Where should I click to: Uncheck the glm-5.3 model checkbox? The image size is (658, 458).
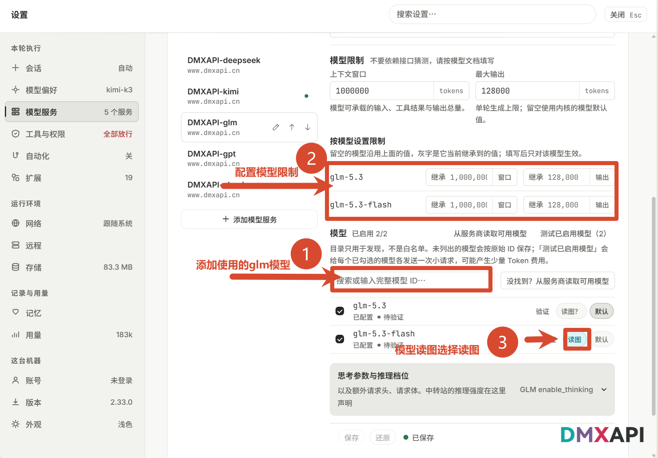tap(340, 311)
